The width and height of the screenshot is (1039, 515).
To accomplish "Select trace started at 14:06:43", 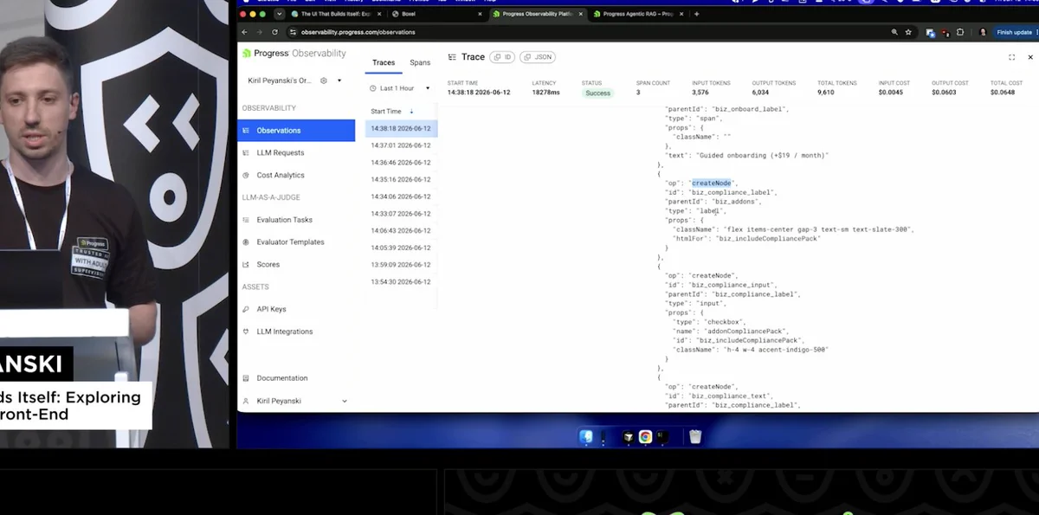I will click(x=401, y=230).
